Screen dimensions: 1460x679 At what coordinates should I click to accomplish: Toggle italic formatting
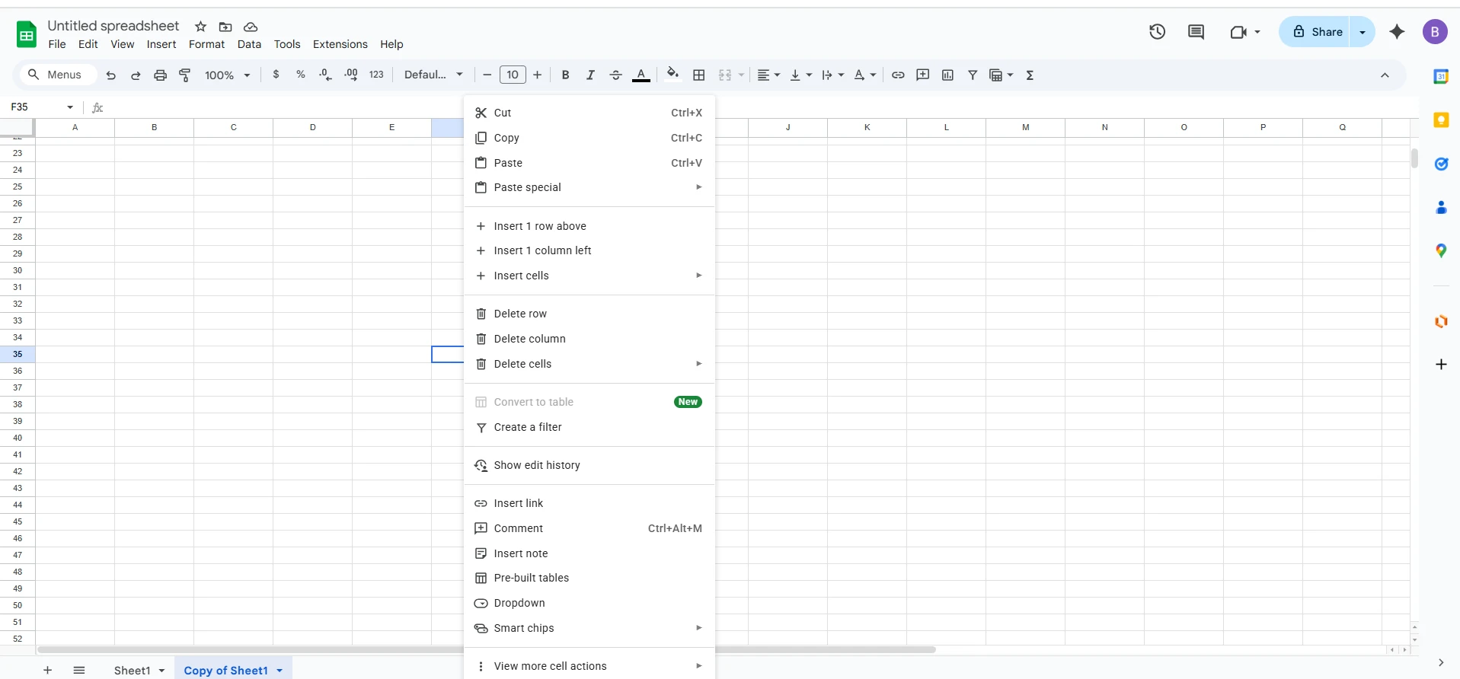pos(590,75)
